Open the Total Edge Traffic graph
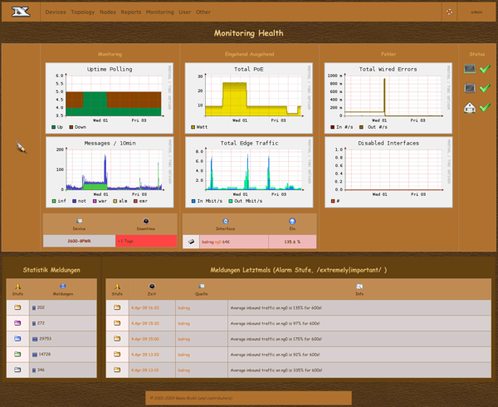The image size is (498, 407). click(249, 172)
